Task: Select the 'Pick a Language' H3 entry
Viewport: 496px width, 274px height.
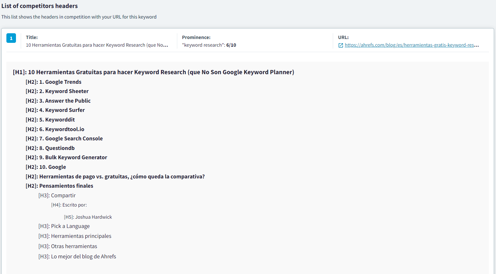Action: 64,226
